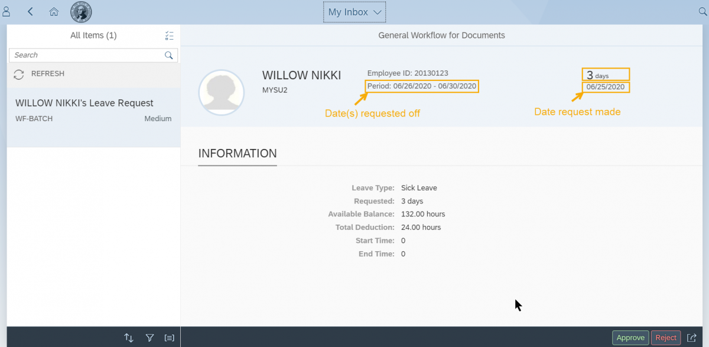Approve the leave request
709x347 pixels.
(x=630, y=338)
